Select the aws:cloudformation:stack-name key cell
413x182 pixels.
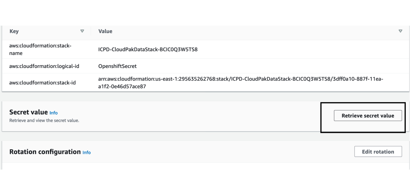click(x=40, y=49)
